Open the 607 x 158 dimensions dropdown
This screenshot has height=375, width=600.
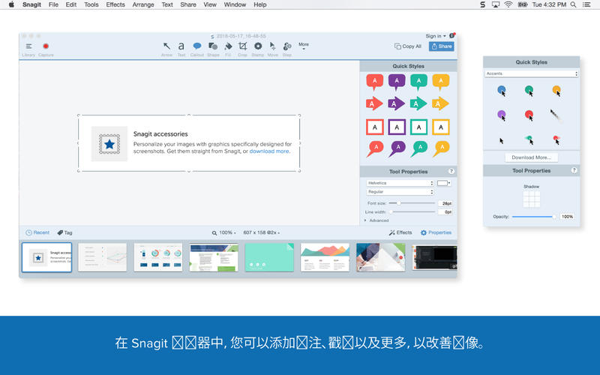tap(261, 232)
